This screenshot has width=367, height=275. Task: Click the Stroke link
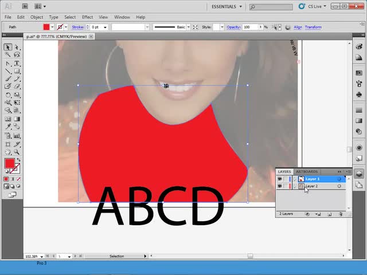(78, 27)
